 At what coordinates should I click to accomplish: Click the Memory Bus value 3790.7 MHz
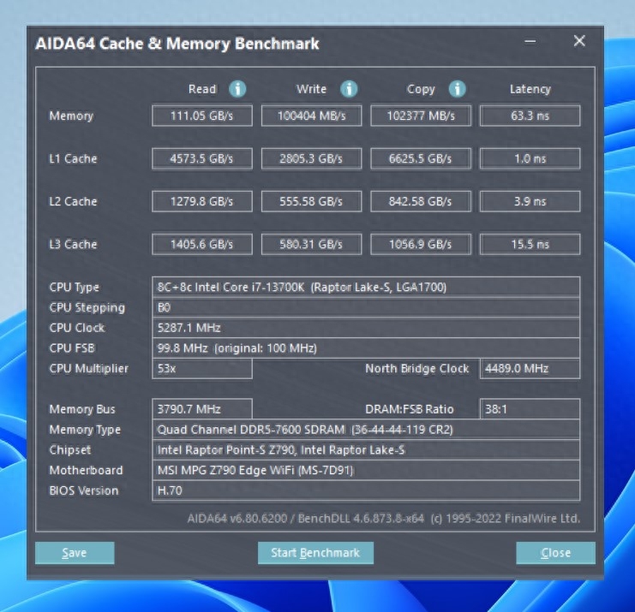tap(202, 409)
